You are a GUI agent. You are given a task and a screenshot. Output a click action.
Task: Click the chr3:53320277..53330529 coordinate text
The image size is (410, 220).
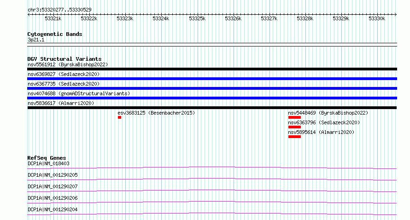59,10
